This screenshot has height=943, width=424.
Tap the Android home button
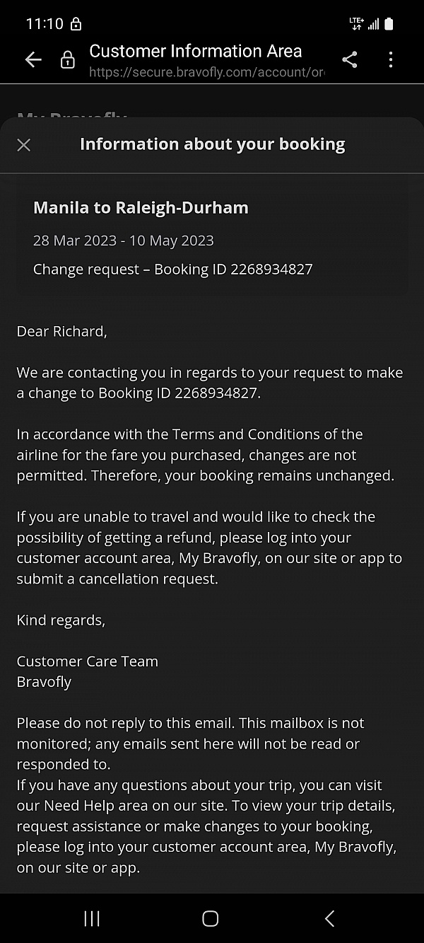click(x=211, y=918)
